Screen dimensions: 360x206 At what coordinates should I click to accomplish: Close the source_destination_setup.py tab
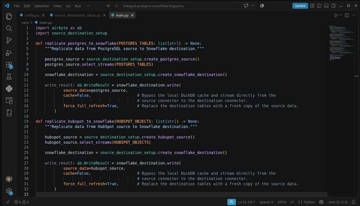(104, 15)
